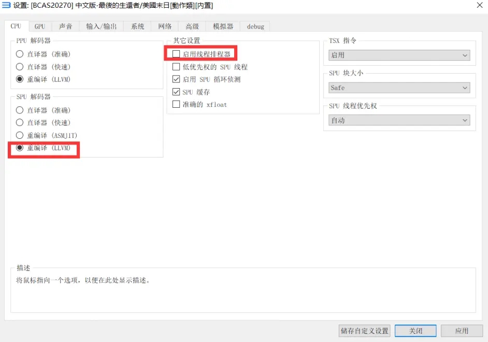Enable the 启用线程排程器 checkbox
The height and width of the screenshot is (342, 488).
176,53
